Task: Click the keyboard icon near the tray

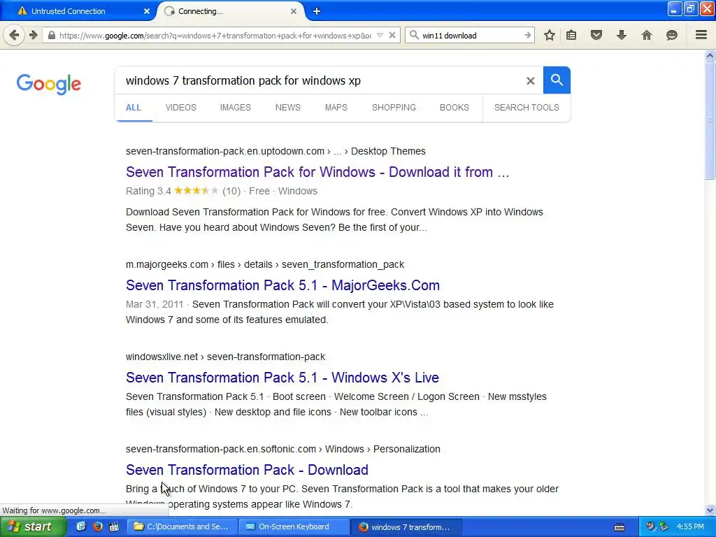Action: [x=620, y=527]
